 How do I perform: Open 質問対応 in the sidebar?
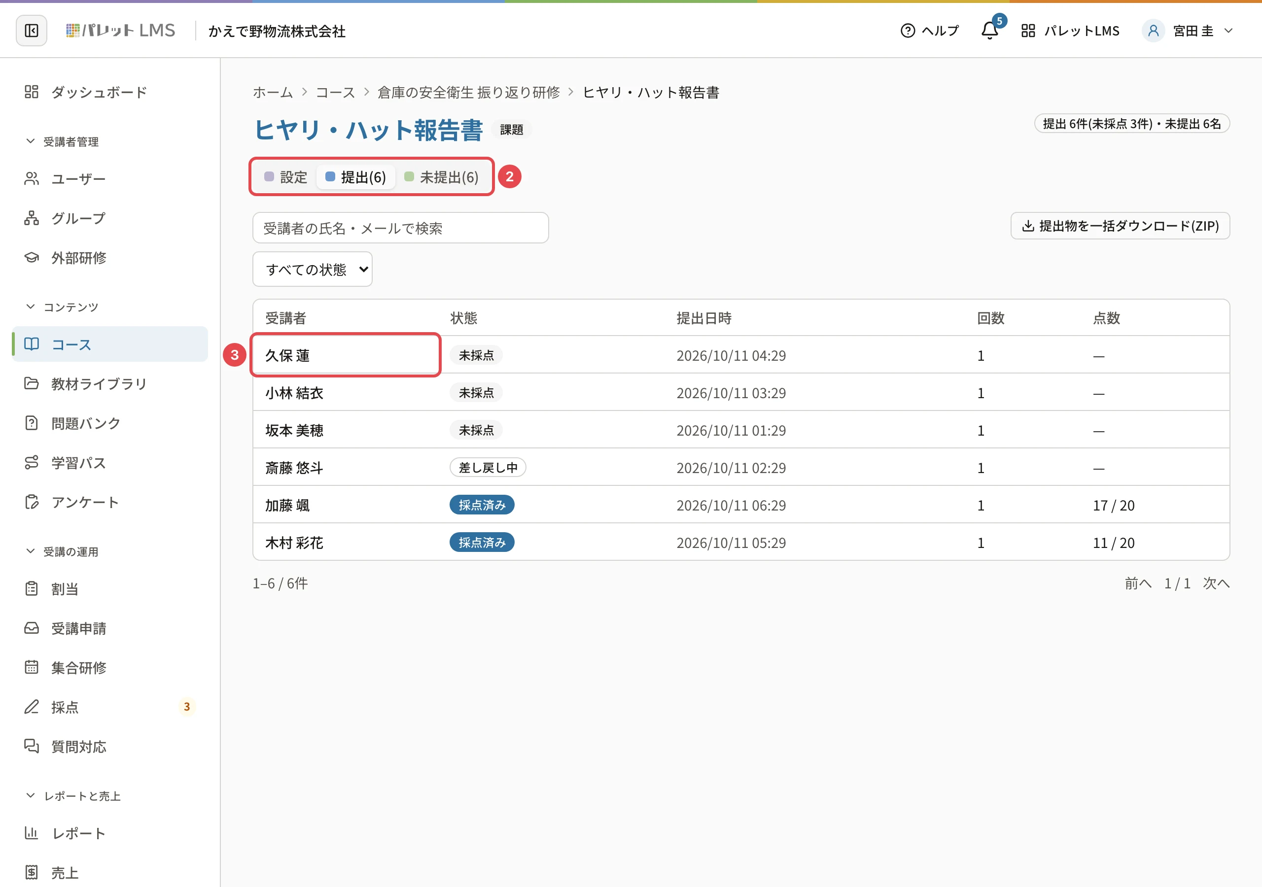pyautogui.click(x=110, y=747)
